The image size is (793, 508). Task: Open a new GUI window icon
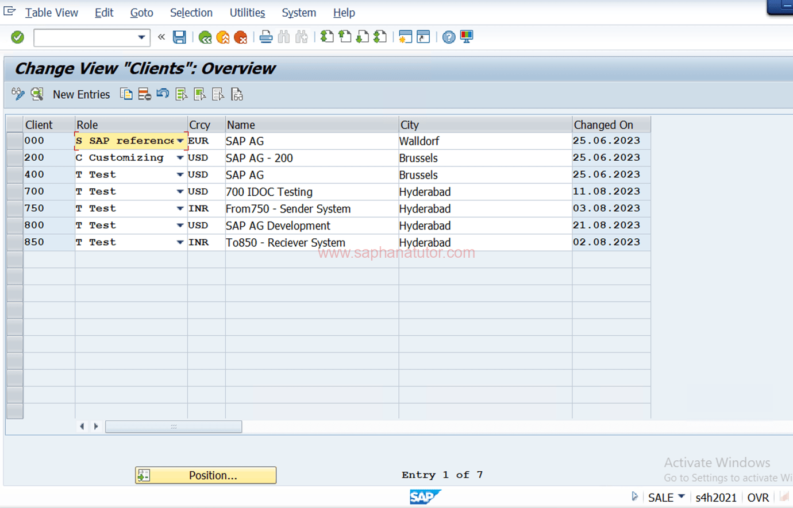coord(405,37)
